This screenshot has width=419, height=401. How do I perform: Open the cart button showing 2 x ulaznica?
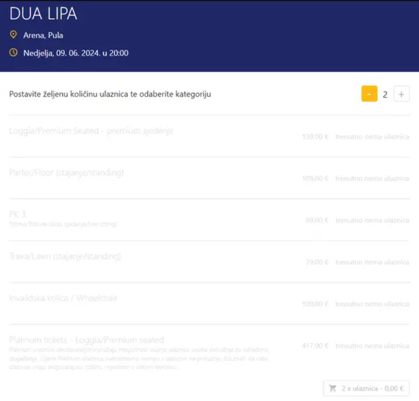click(x=366, y=388)
